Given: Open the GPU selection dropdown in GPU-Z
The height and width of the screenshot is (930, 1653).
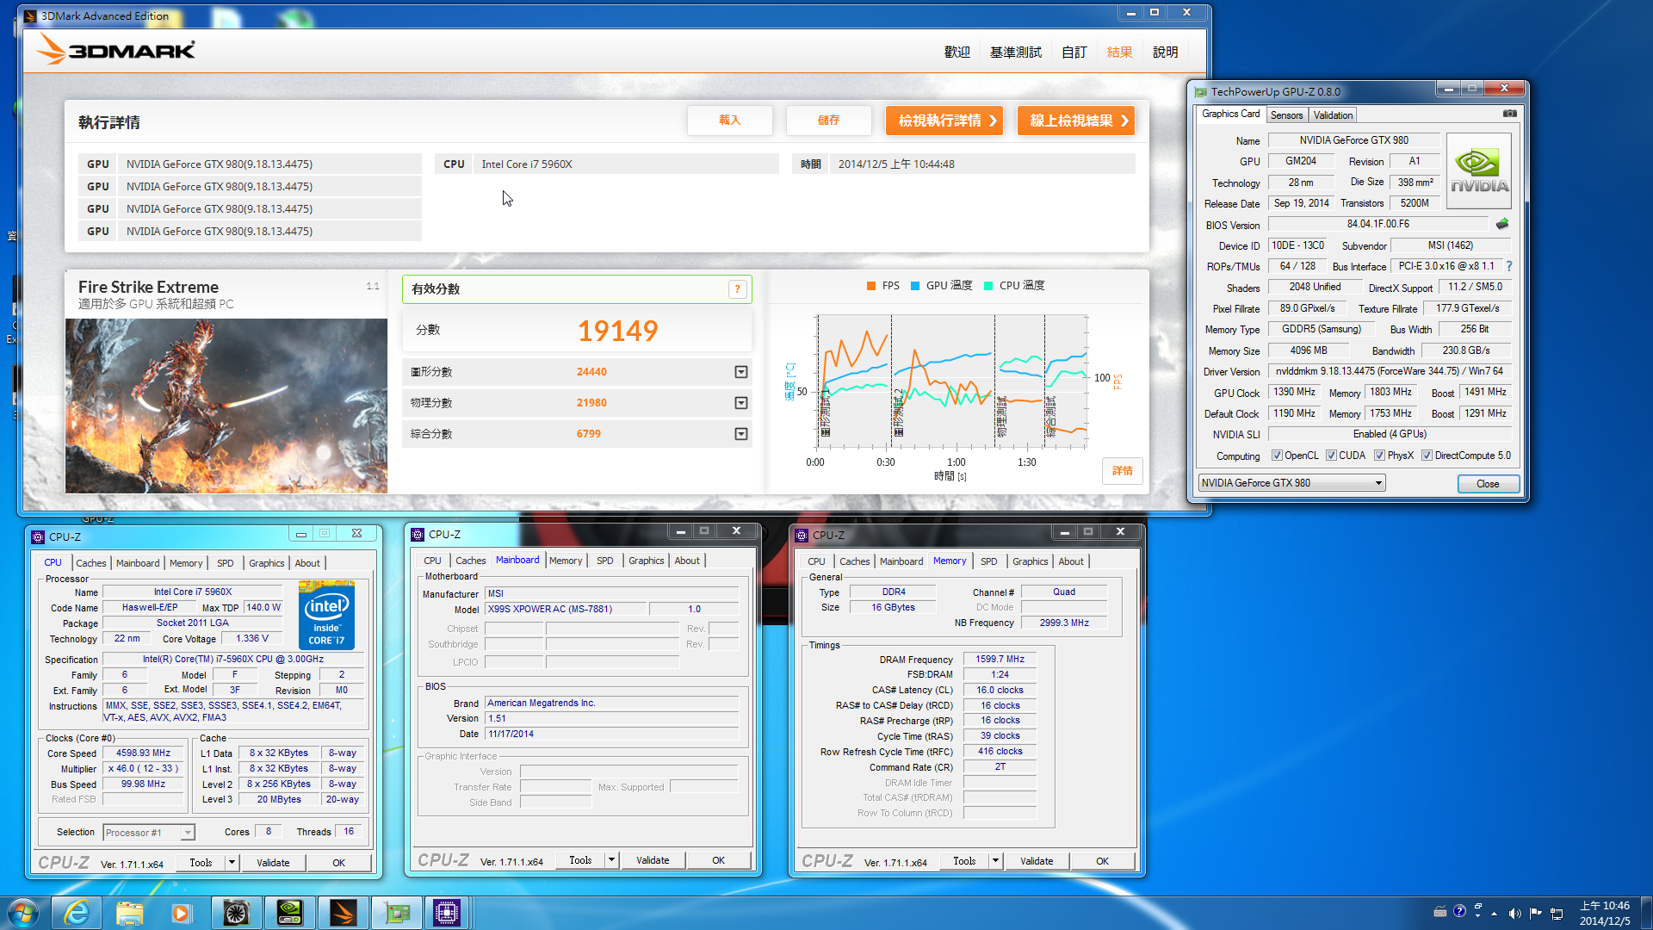Looking at the screenshot, I should click(x=1378, y=483).
